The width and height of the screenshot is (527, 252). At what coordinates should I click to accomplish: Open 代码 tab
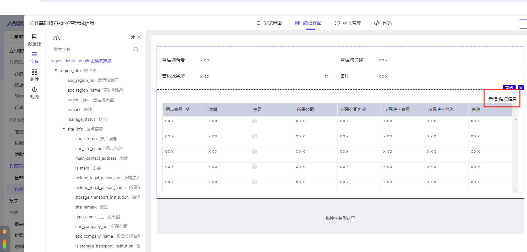[383, 23]
